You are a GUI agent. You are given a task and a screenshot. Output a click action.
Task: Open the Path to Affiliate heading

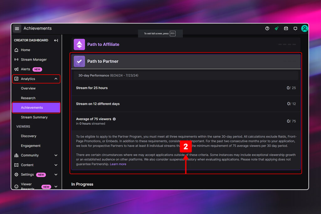pos(103,44)
